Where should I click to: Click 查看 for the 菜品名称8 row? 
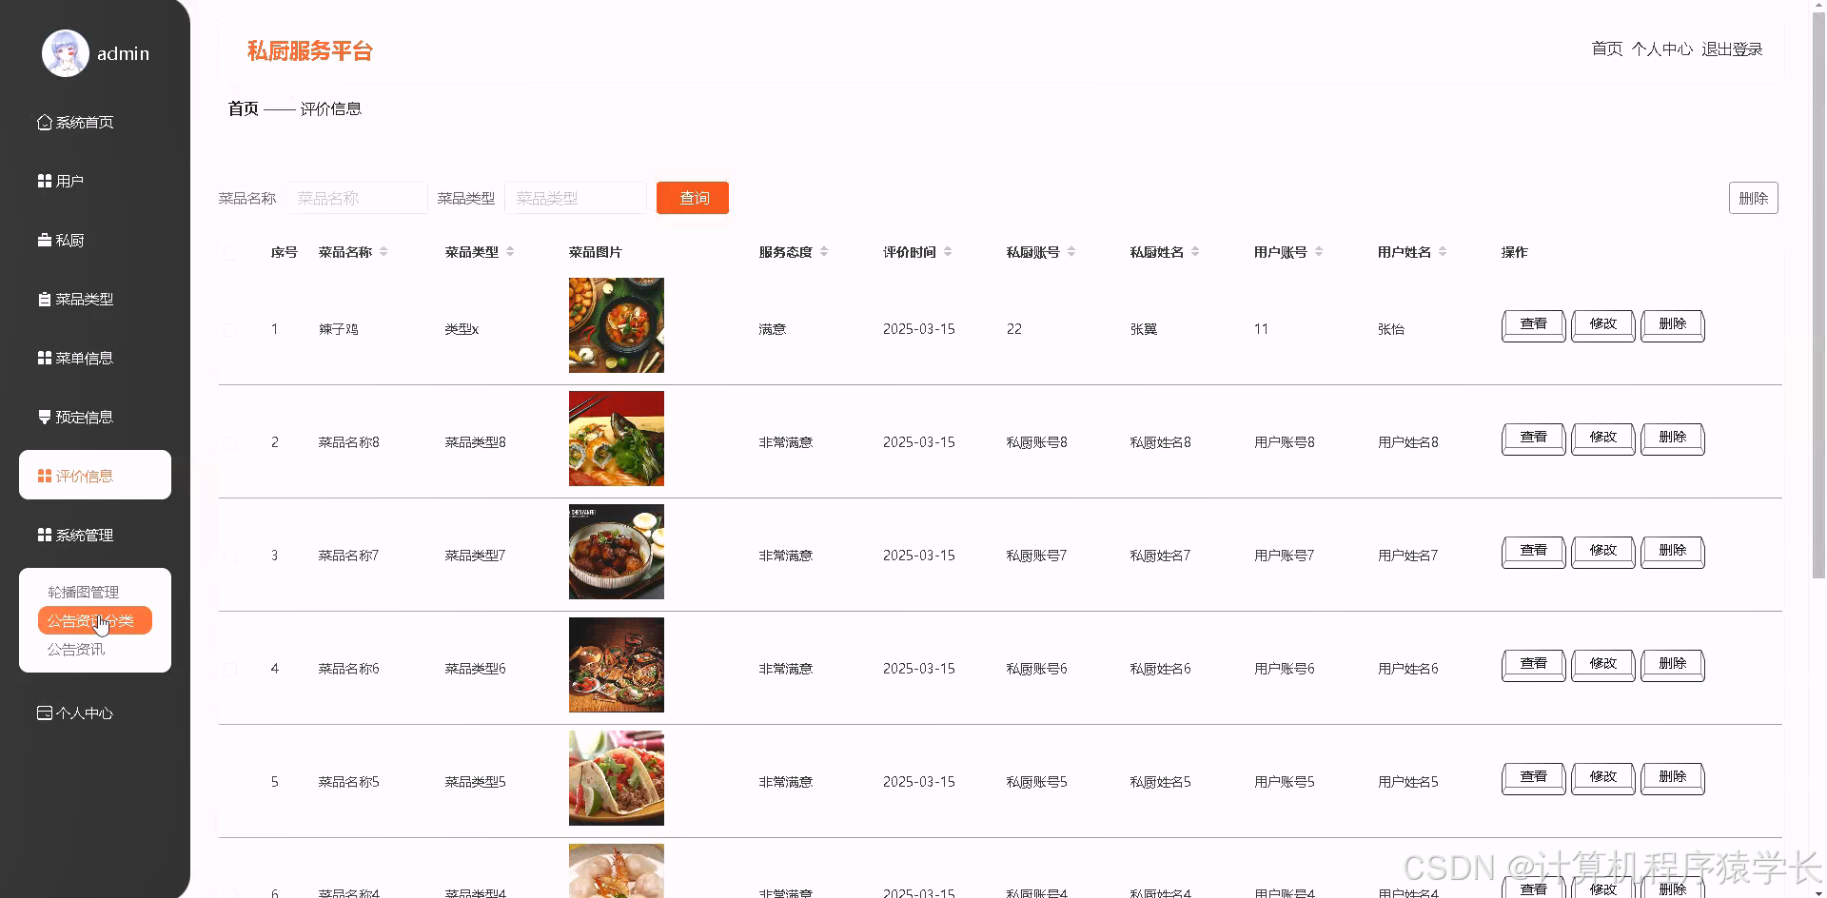pyautogui.click(x=1534, y=439)
